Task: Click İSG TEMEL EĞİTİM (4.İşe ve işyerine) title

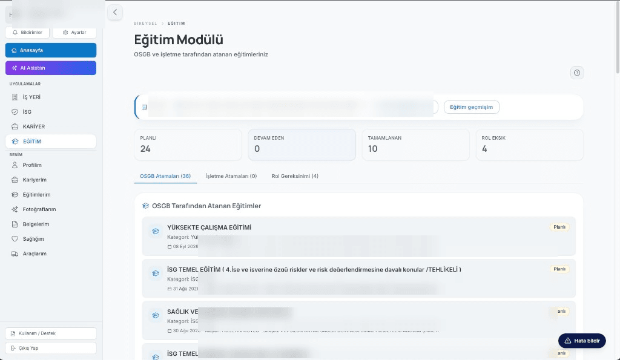Action: (x=314, y=269)
